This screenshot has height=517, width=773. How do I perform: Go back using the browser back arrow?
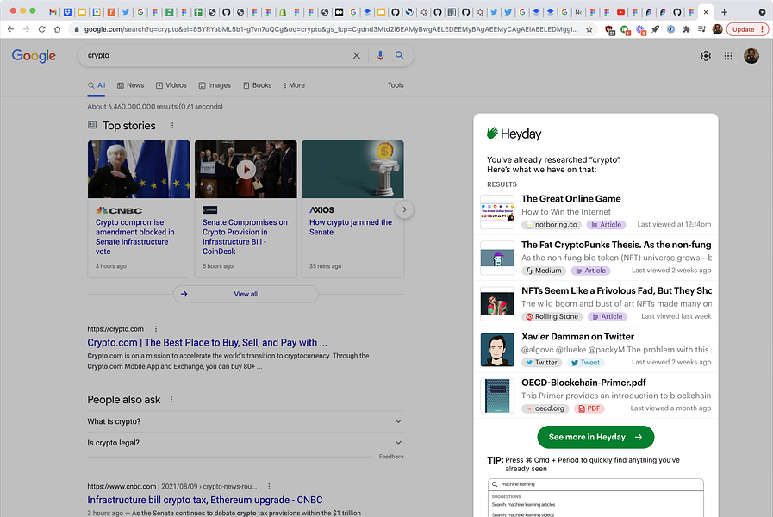pos(11,29)
